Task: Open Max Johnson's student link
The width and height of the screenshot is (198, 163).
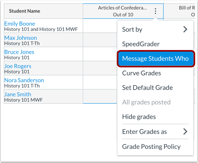Action: click(21, 38)
